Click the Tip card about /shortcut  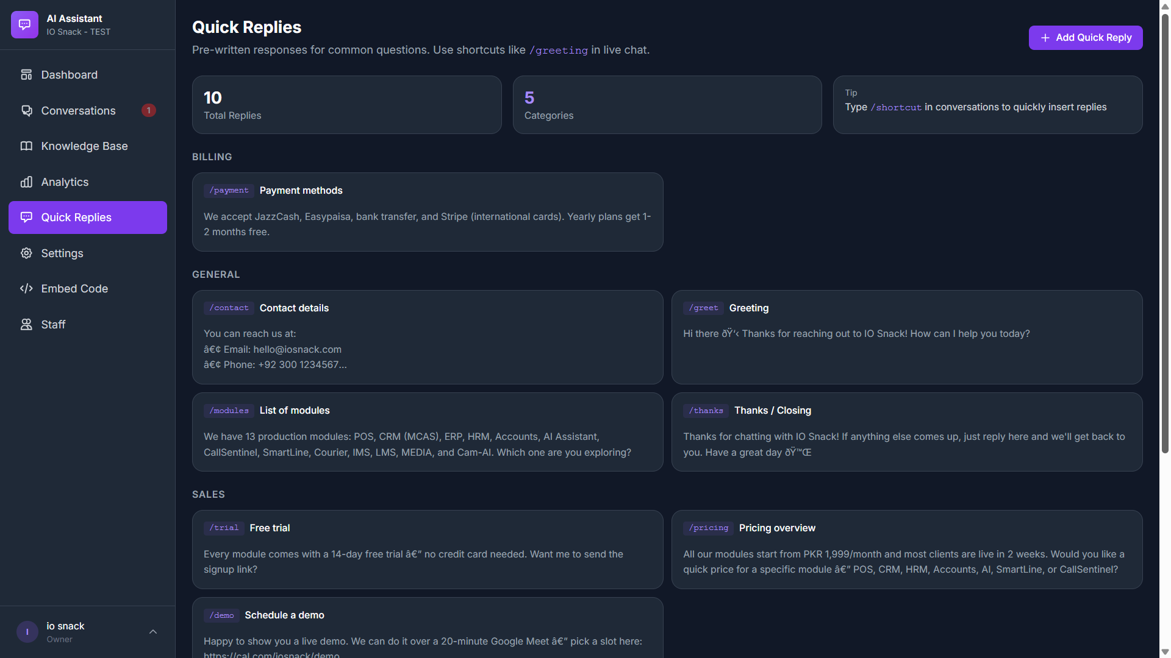pyautogui.click(x=987, y=105)
